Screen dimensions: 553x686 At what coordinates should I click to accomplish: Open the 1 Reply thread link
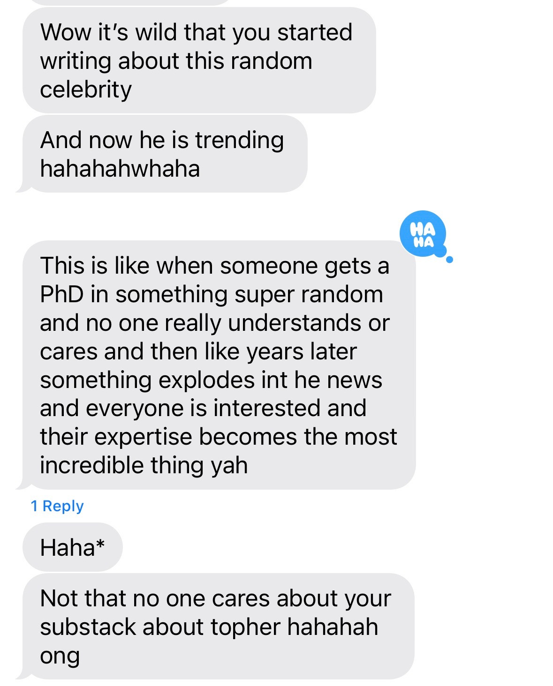coord(57,506)
